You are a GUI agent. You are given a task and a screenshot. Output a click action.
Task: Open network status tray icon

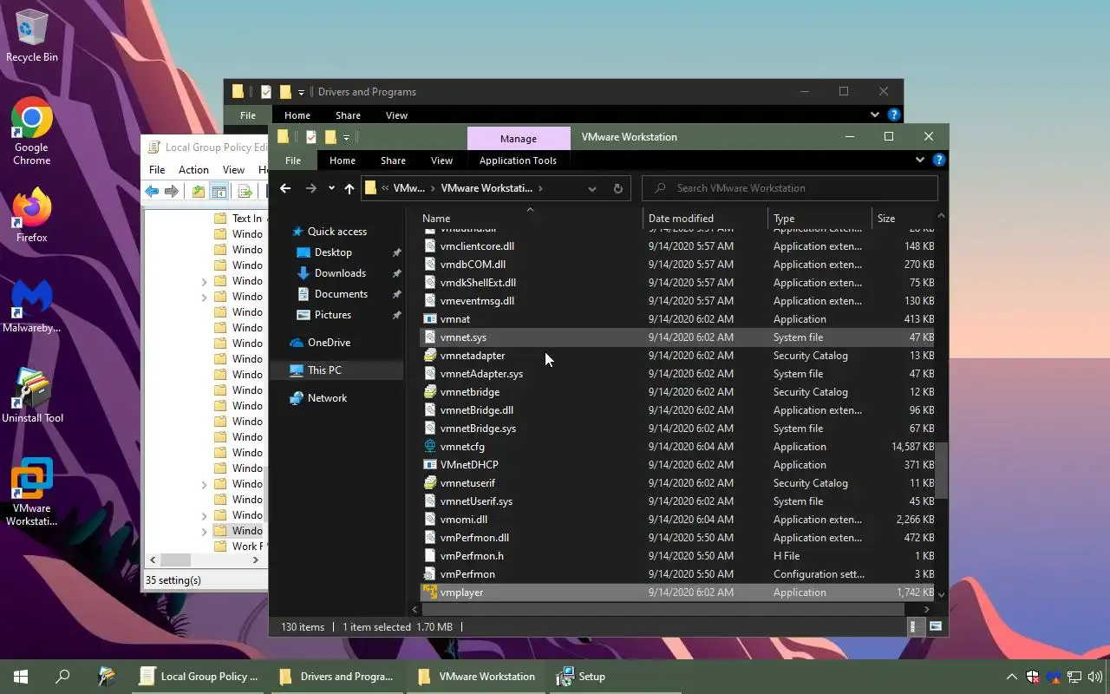(1074, 677)
